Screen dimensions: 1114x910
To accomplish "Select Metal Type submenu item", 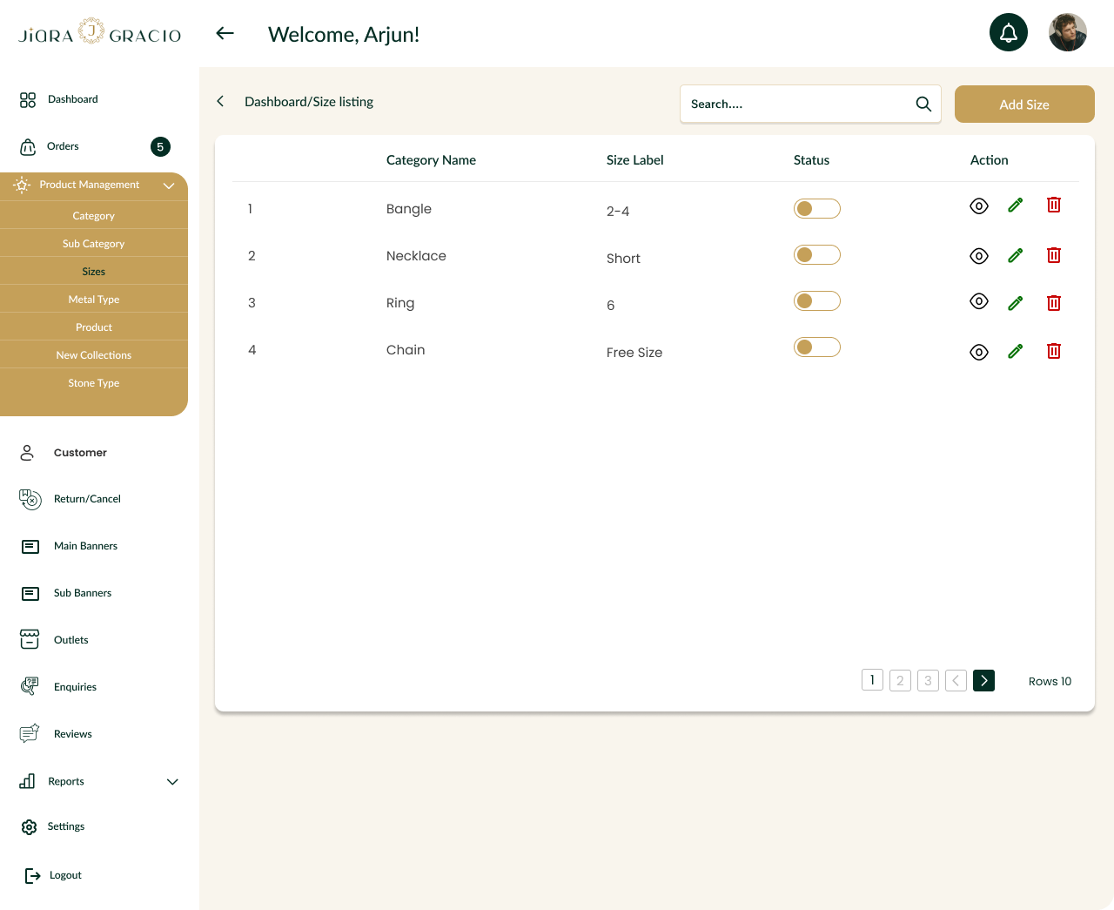I will [94, 300].
